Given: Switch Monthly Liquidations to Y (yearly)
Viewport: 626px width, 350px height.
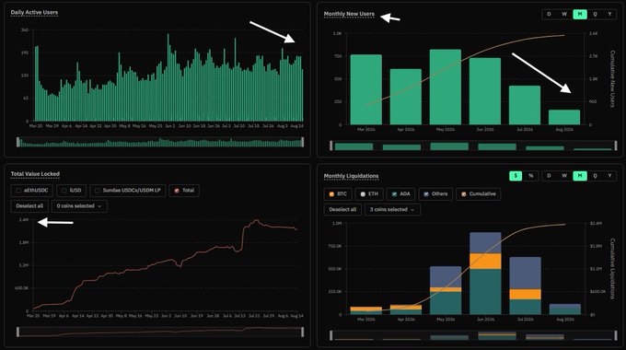Looking at the screenshot, I should [x=609, y=176].
